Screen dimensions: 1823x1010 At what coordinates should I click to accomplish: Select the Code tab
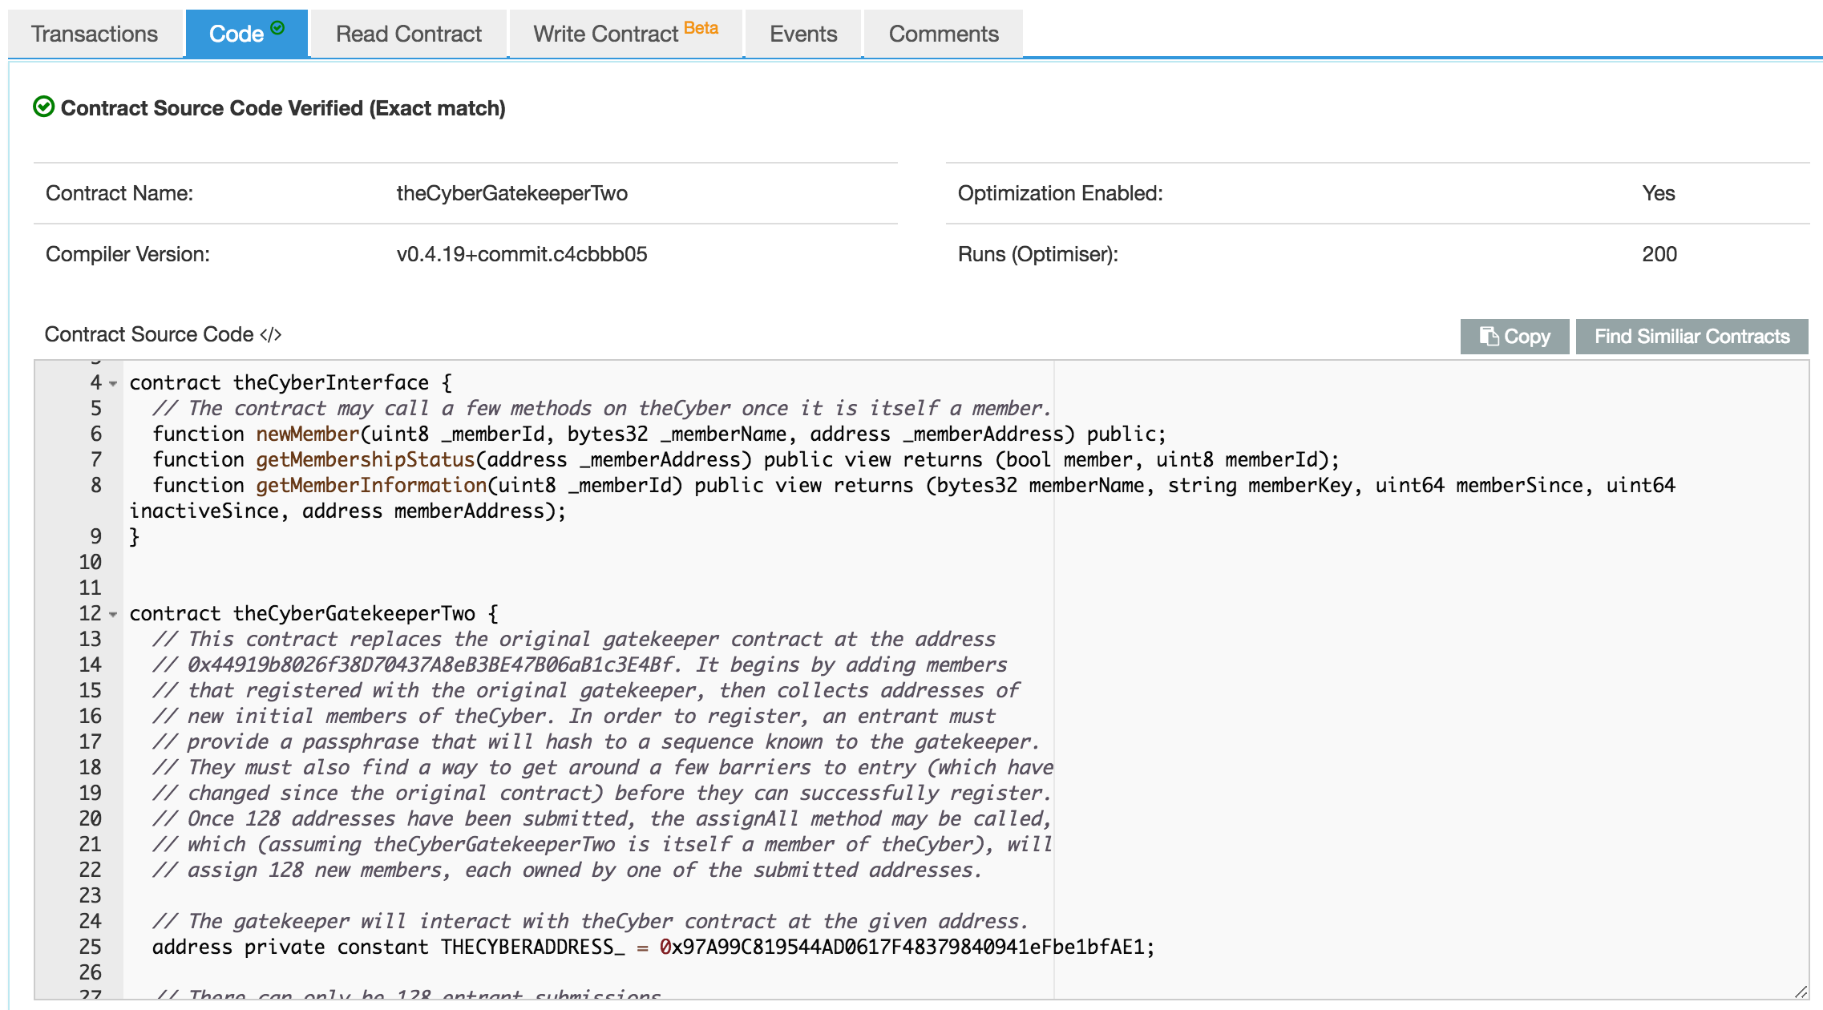246,34
